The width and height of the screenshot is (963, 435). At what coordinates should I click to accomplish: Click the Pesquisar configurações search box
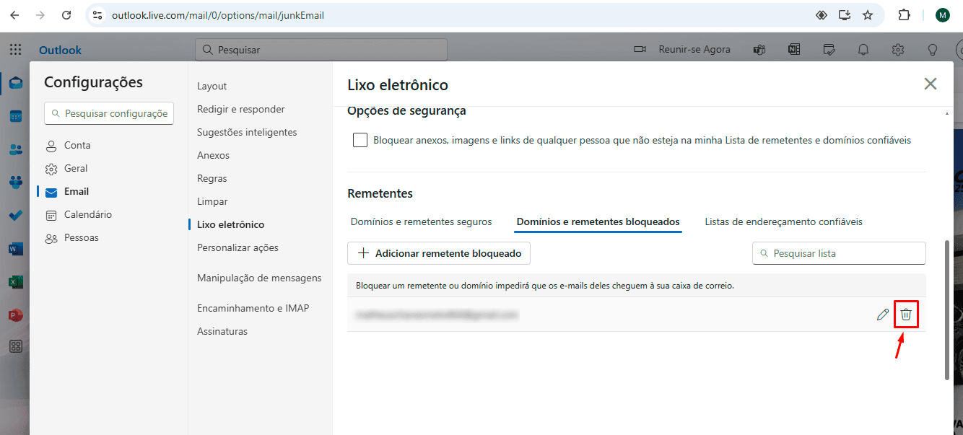[x=109, y=113]
